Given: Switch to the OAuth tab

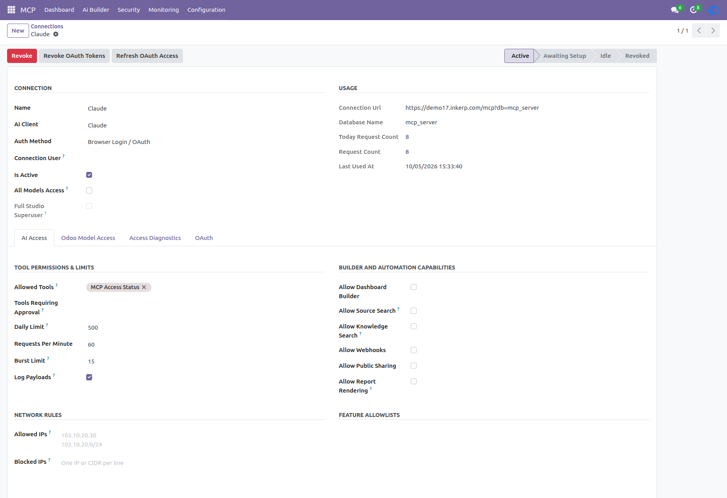Looking at the screenshot, I should [x=204, y=238].
